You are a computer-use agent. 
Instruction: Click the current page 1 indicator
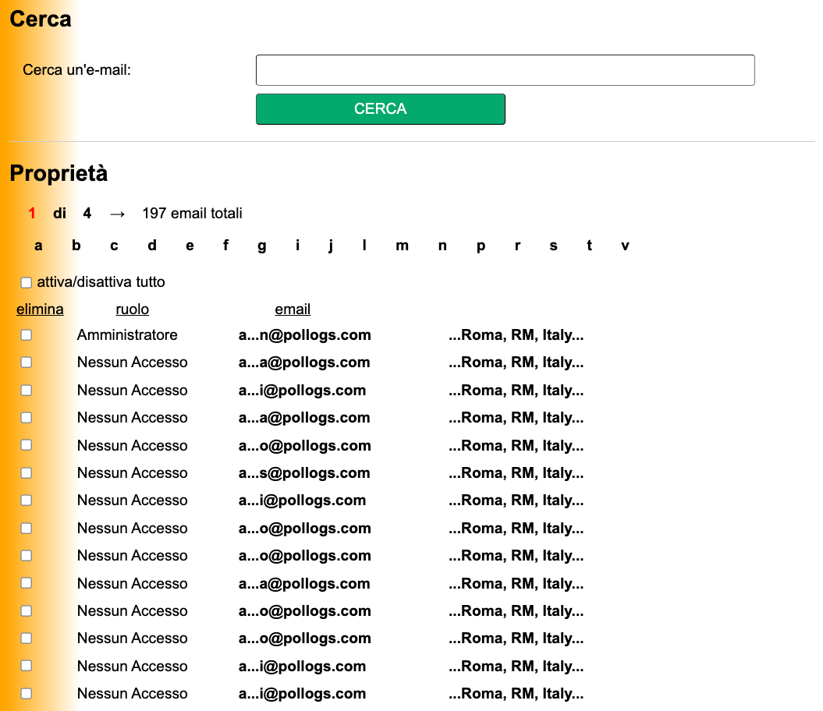tap(31, 213)
